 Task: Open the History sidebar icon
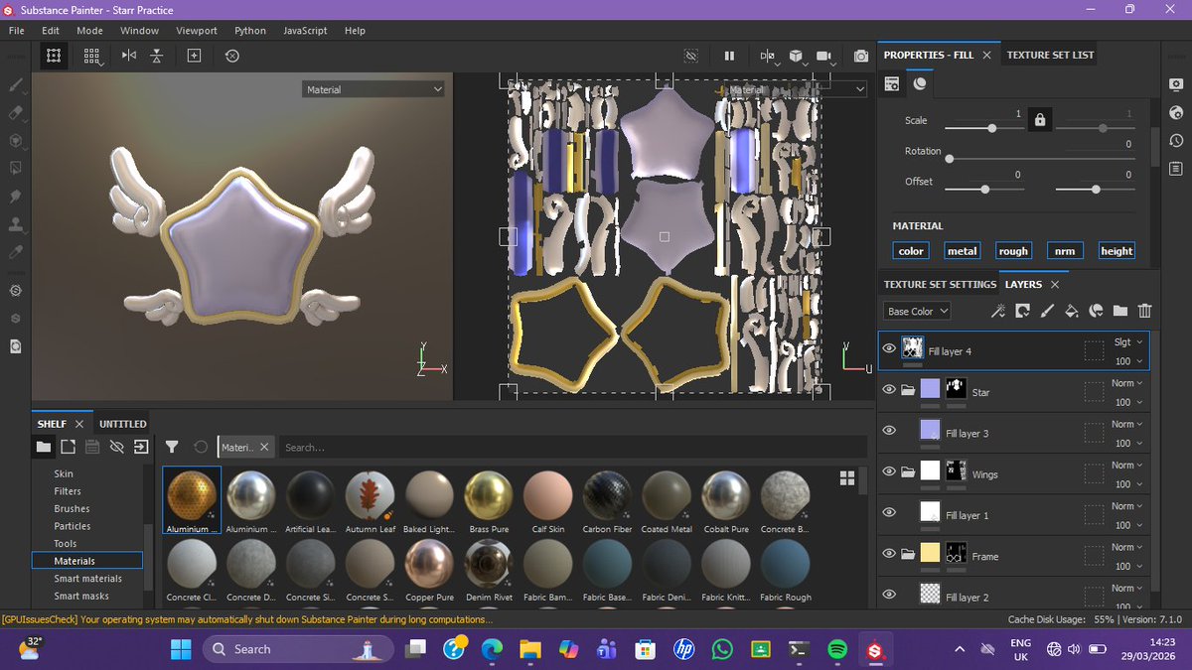(x=1177, y=141)
